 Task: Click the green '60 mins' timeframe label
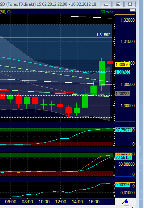(107, 12)
